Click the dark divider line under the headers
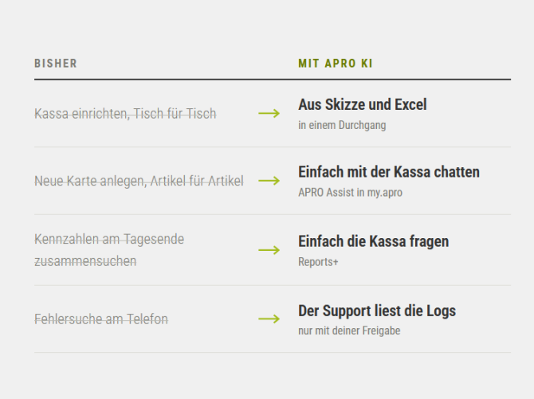 tap(273, 80)
